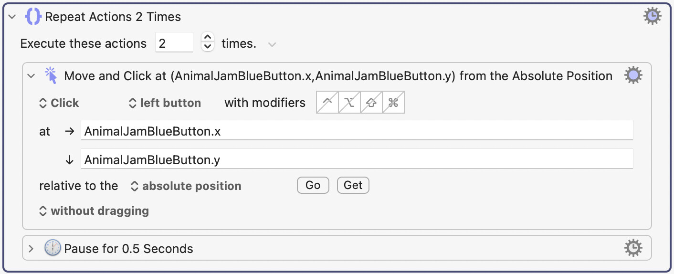Open the Move and Click gear menu
Viewport: 674px width, 274px height.
point(633,76)
